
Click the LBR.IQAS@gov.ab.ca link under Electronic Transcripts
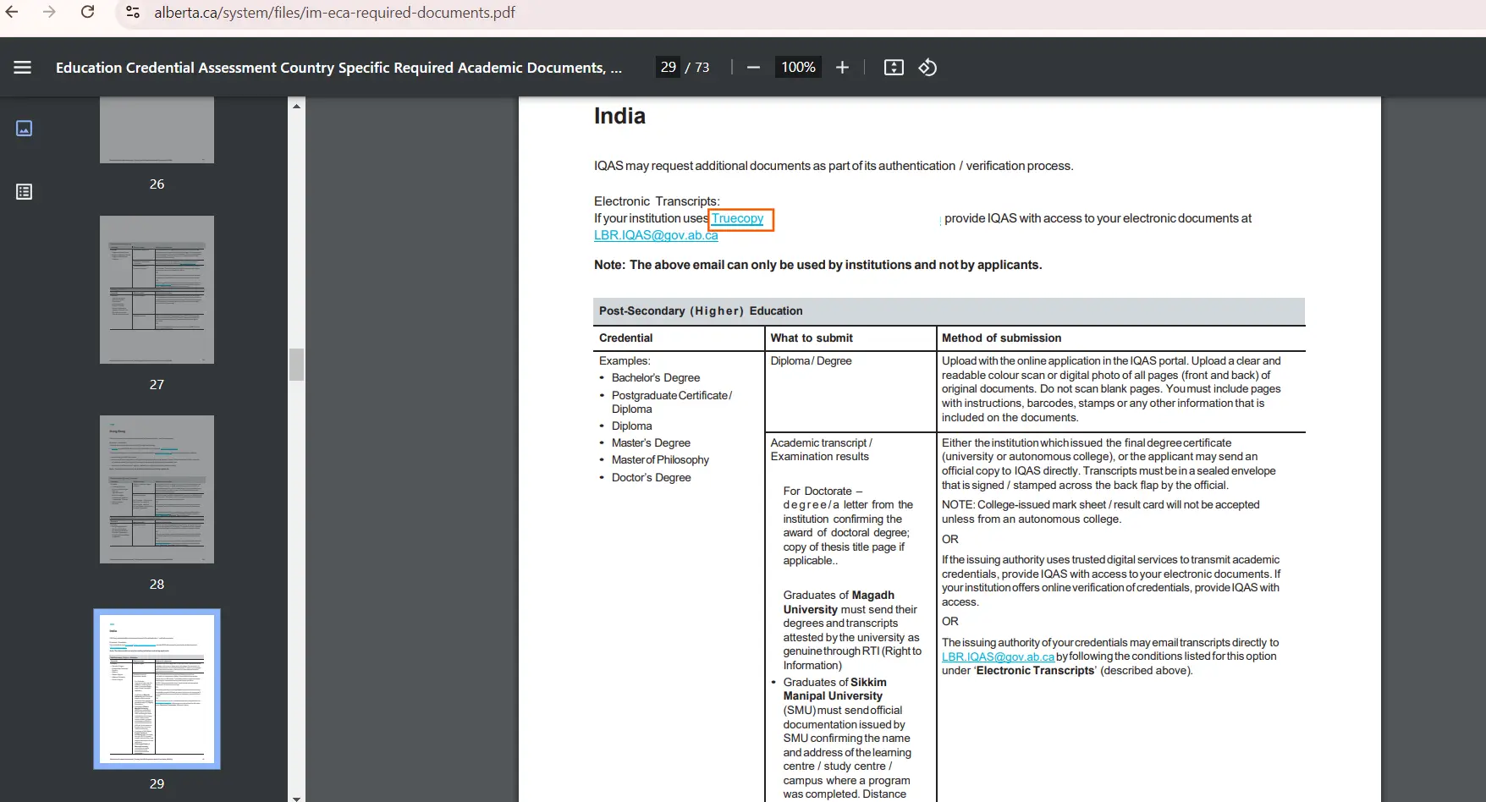656,235
